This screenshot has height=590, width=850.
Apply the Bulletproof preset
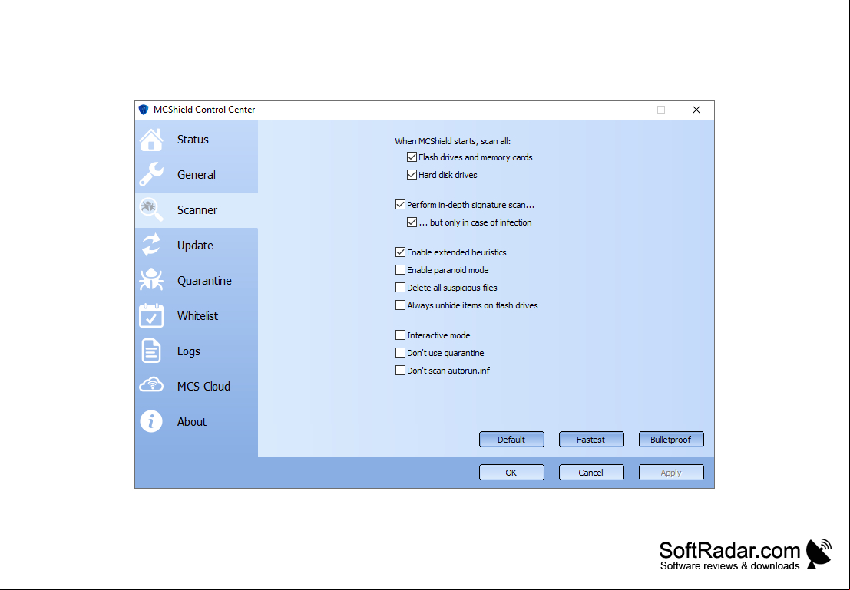point(671,440)
